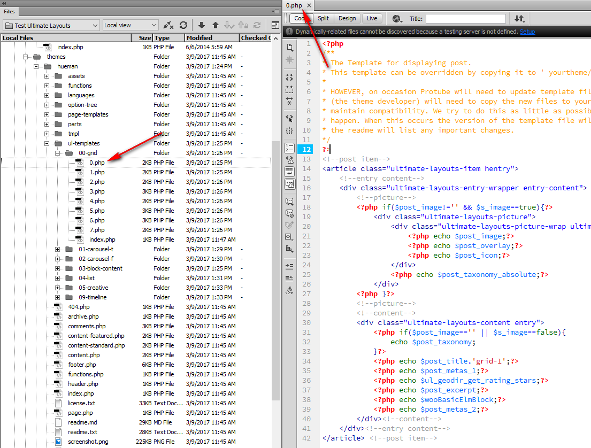Click the Refresh icon in Files panel
This screenshot has width=591, height=448.
click(183, 25)
